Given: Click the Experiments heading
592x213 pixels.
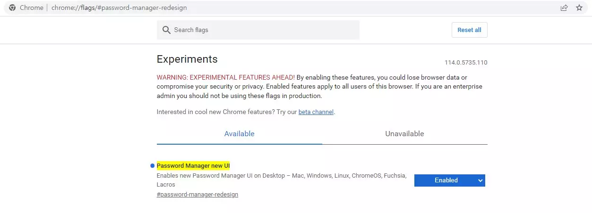Looking at the screenshot, I should (x=187, y=59).
